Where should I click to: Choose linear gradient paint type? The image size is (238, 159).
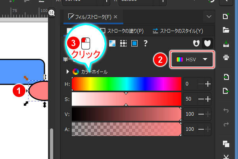pos(112,43)
